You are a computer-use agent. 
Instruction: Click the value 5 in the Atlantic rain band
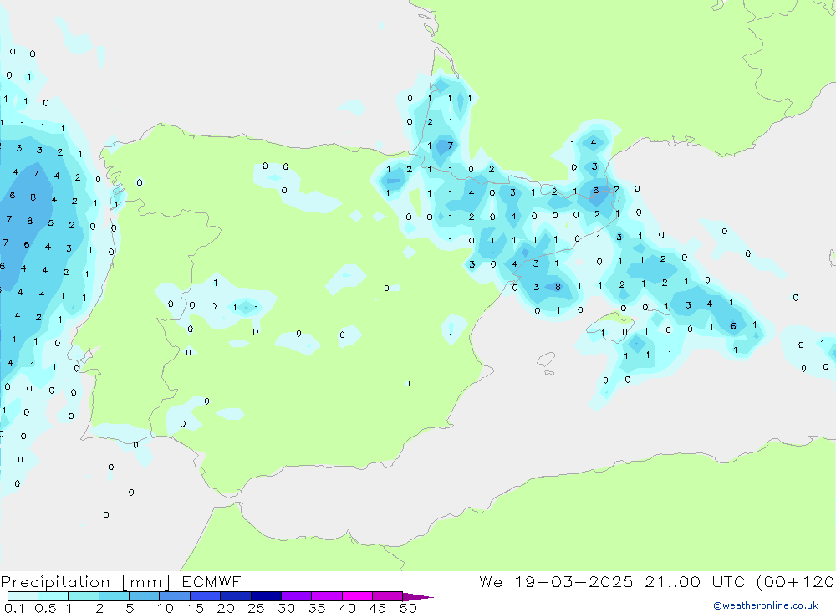50,223
